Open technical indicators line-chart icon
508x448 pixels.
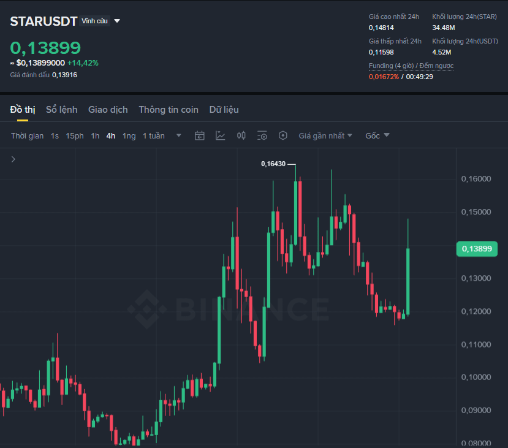(221, 135)
